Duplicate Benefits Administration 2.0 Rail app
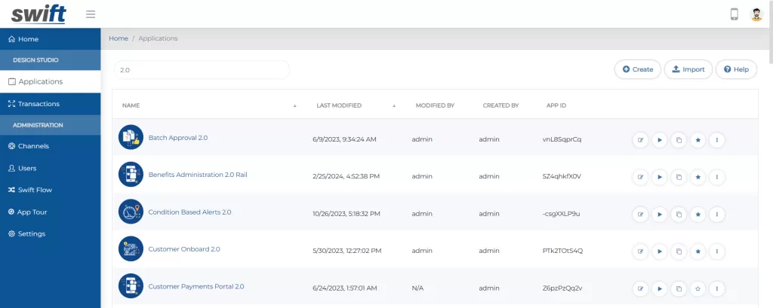This screenshot has width=773, height=308. tap(679, 177)
